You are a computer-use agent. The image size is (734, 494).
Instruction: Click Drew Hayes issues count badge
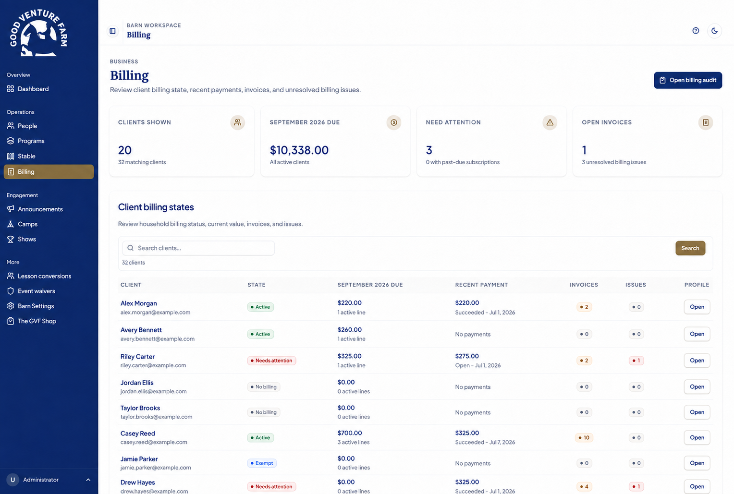tap(636, 486)
